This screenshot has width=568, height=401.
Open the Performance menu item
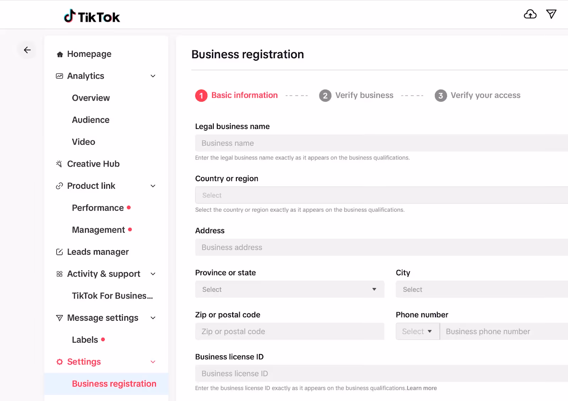click(98, 208)
